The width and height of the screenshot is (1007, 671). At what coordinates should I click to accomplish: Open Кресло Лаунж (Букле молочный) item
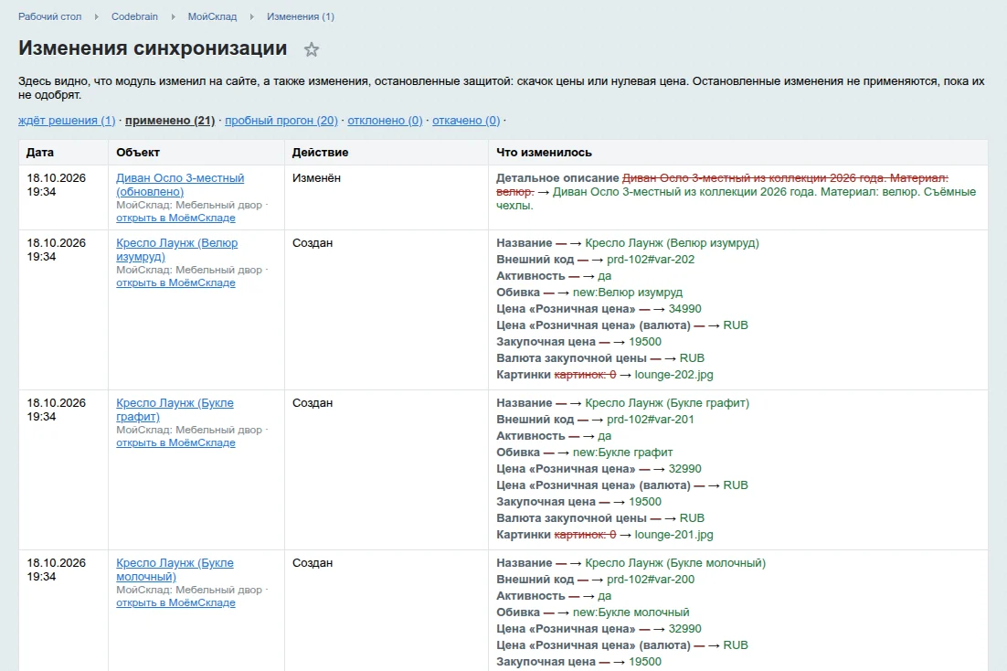(175, 570)
